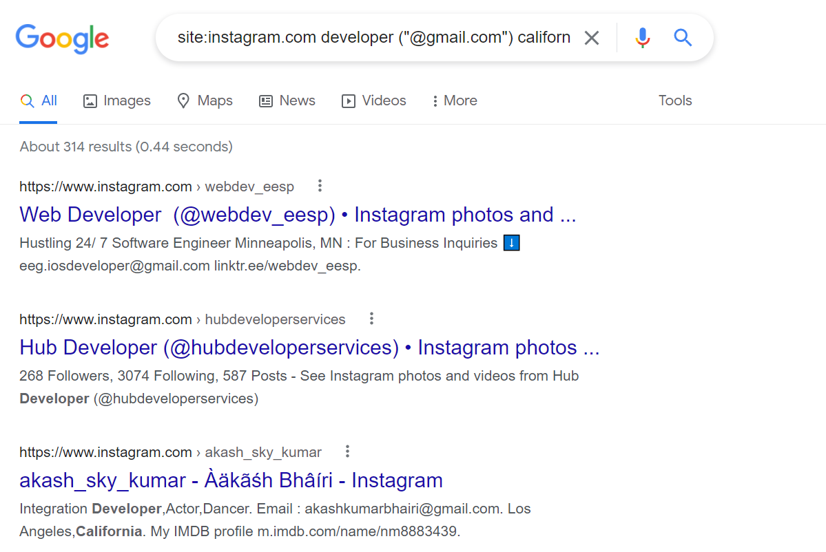Screen dimensions: 826x552
Task: Open options menu for webdev_eesp result
Action: [319, 186]
